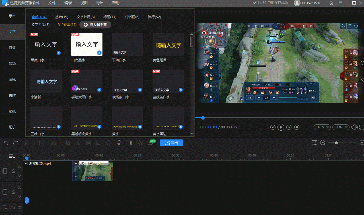The height and width of the screenshot is (215, 364).
Task: Click the previous frame playback button
Action: pyautogui.click(x=273, y=127)
